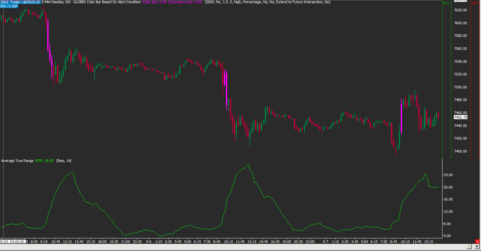Viewport: 481px width, 251px height.
Task: Click the 16:30 time label
Action: coord(275,241)
